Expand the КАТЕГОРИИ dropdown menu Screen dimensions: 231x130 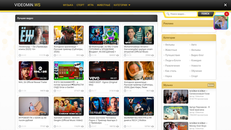click(x=122, y=5)
